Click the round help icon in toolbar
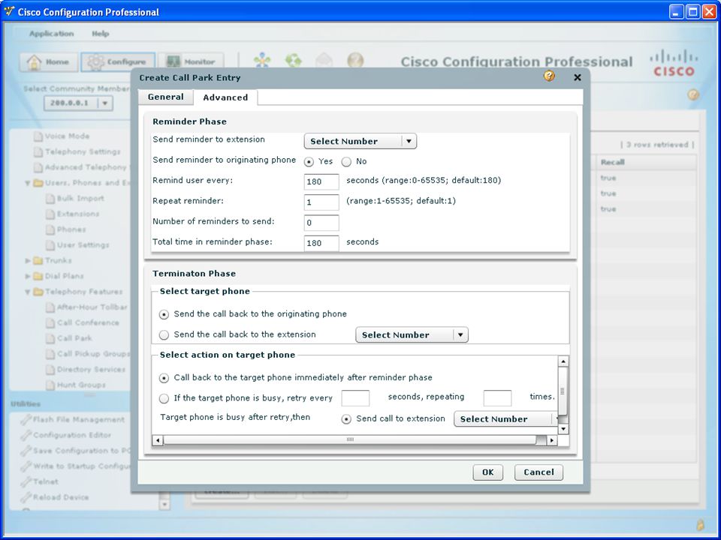721x540 pixels. (x=355, y=60)
